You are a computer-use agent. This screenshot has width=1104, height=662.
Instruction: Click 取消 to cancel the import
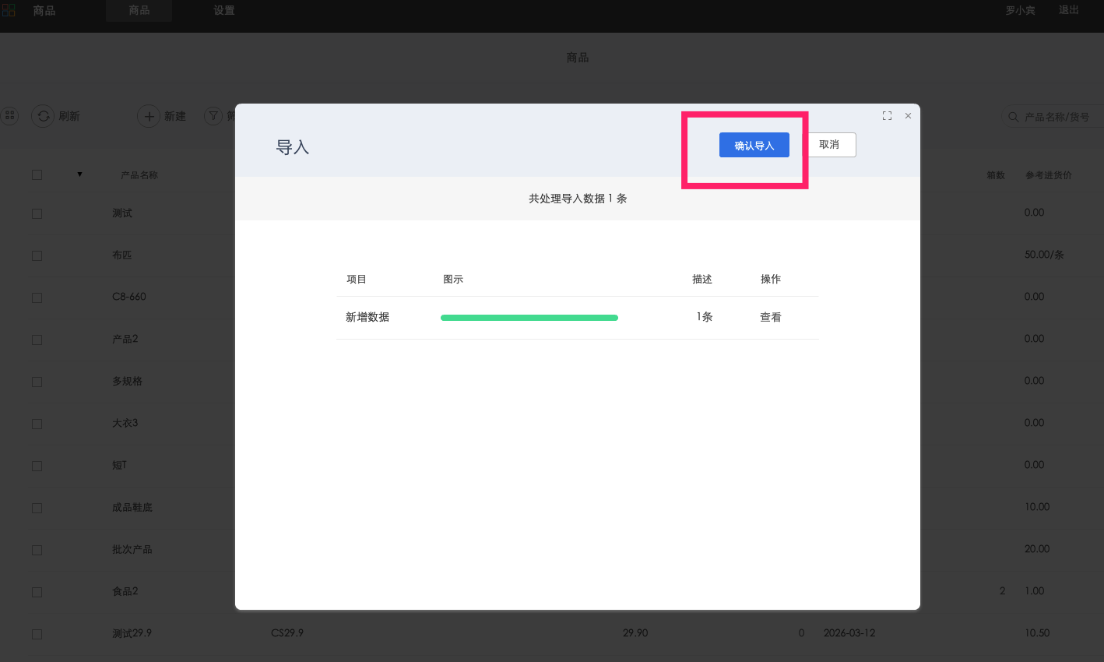point(830,144)
